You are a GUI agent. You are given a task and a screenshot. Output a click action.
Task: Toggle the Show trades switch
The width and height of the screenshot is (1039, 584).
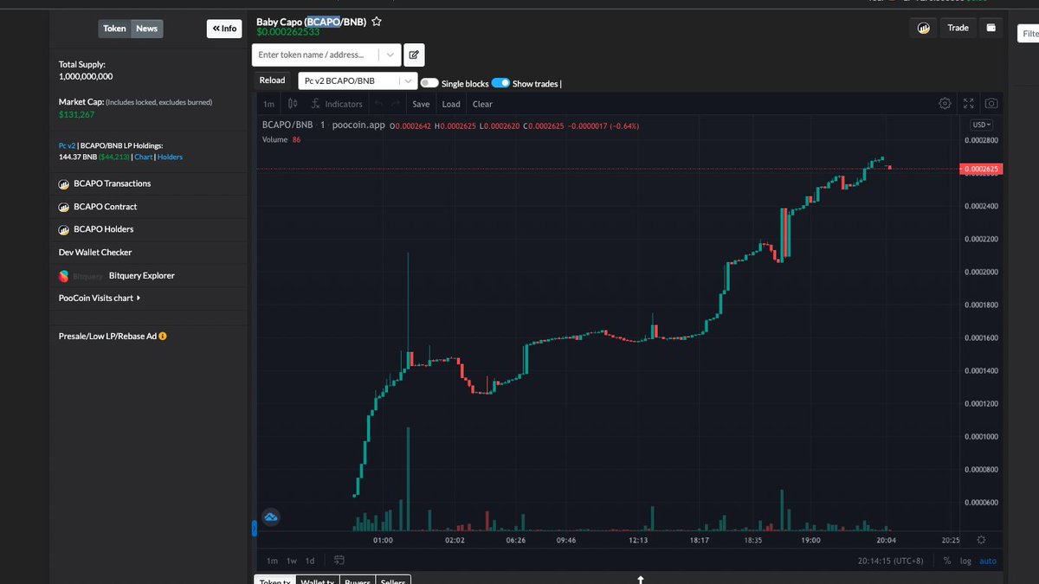[x=500, y=83]
